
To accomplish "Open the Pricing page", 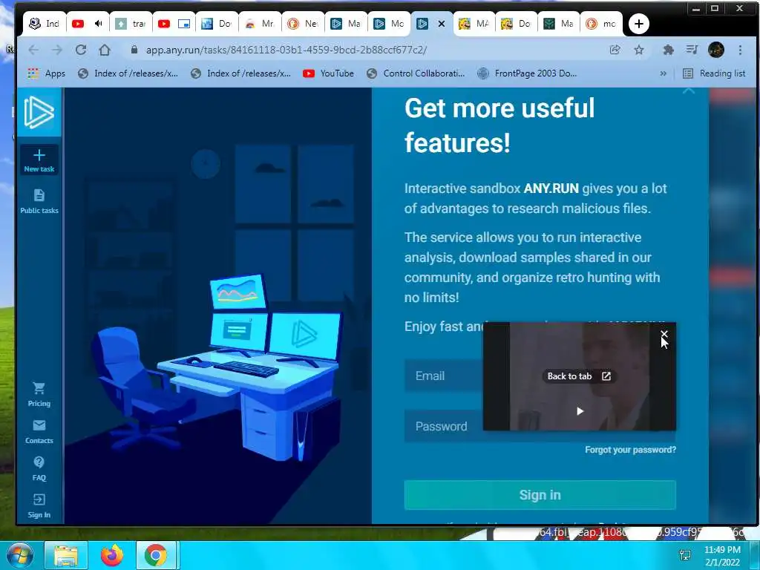I will click(x=39, y=395).
